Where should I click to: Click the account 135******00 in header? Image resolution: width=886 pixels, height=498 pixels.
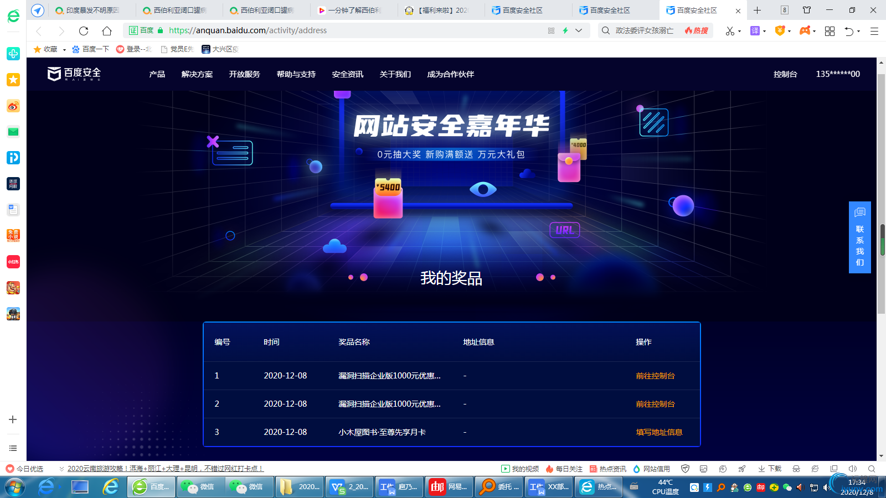[x=838, y=74]
